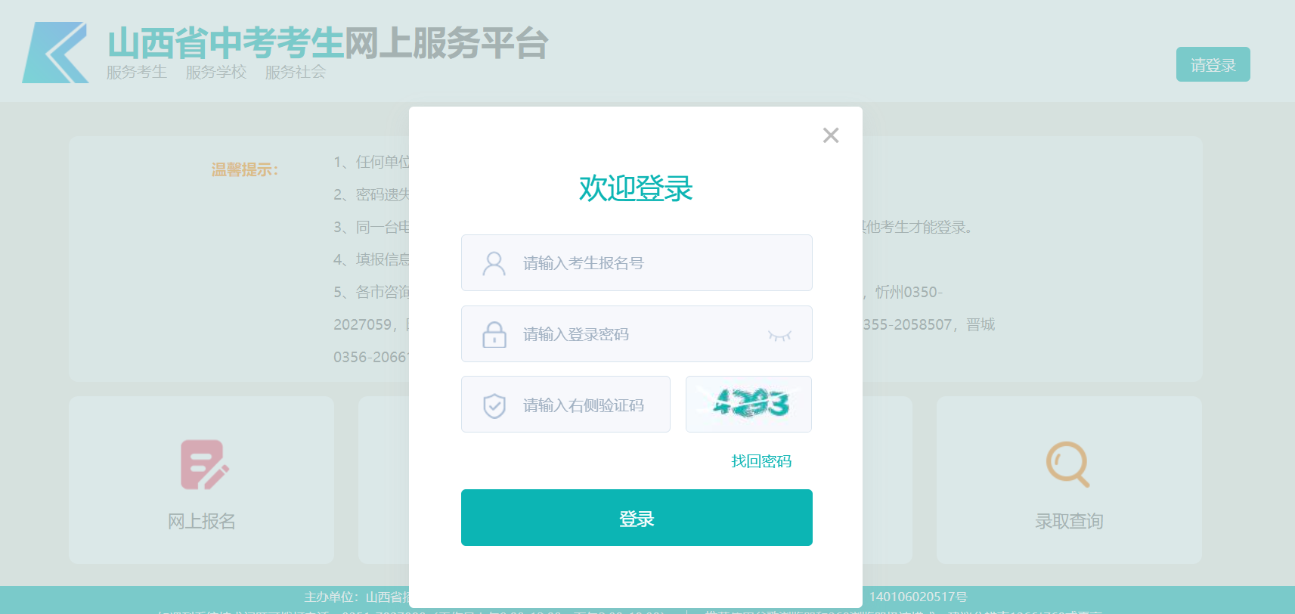The width and height of the screenshot is (1295, 614).
Task: Click the 山西省中考考生网上服务平台 title
Action: [x=327, y=42]
